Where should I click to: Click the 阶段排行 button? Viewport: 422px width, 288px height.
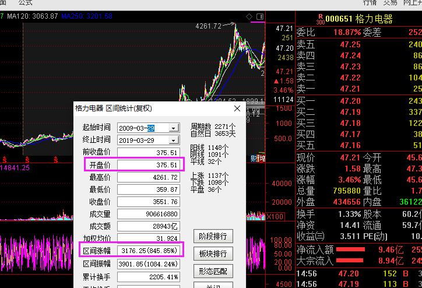click(x=213, y=236)
